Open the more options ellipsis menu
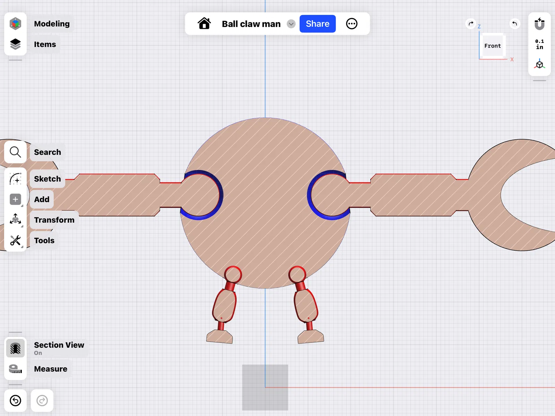Screen dimensions: 555x416 352,24
